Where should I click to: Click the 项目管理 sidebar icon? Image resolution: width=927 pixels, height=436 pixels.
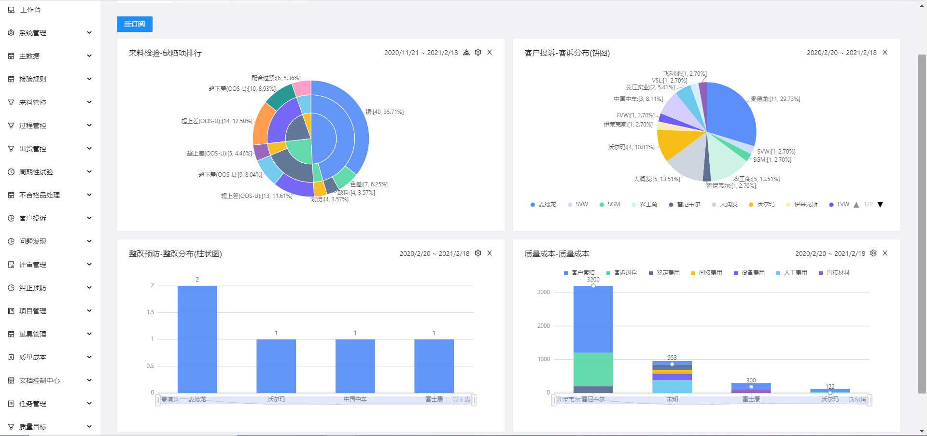[x=11, y=311]
